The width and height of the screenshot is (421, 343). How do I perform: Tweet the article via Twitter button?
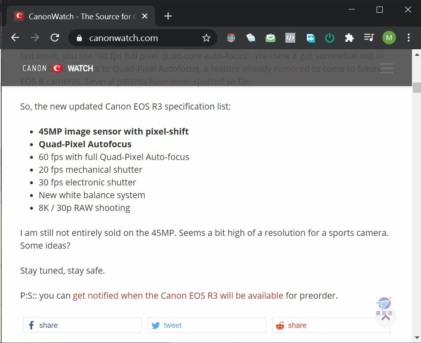[207, 325]
